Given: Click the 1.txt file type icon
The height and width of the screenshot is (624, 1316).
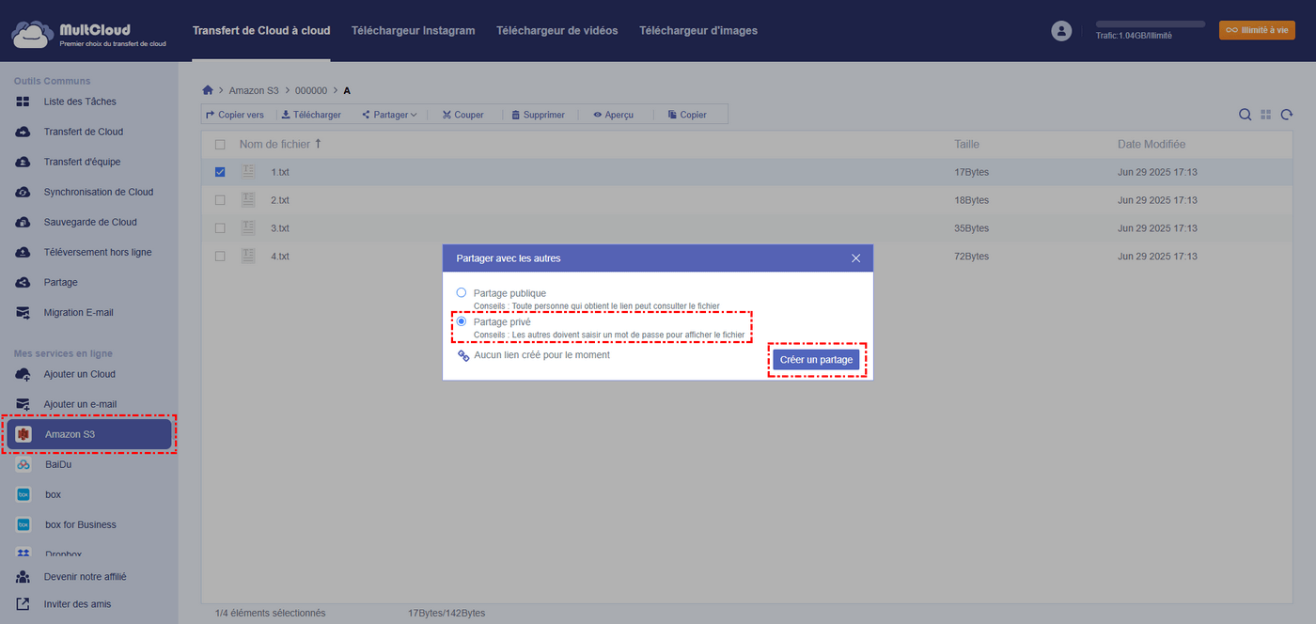Looking at the screenshot, I should coord(248,172).
